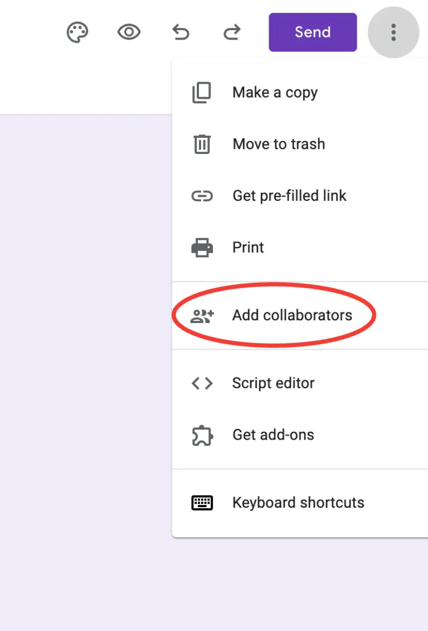Open the three-dot overflow menu
Viewport: 428px width, 631px height.
(x=393, y=32)
